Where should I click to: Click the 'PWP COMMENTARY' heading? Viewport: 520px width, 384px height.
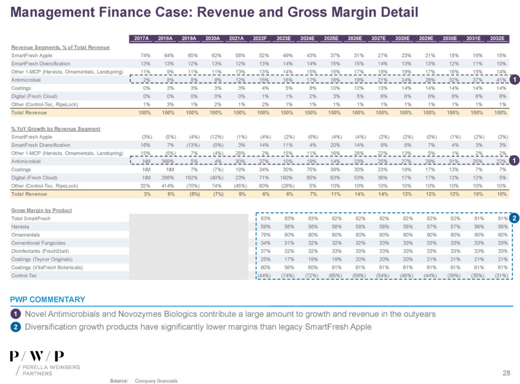(48, 299)
